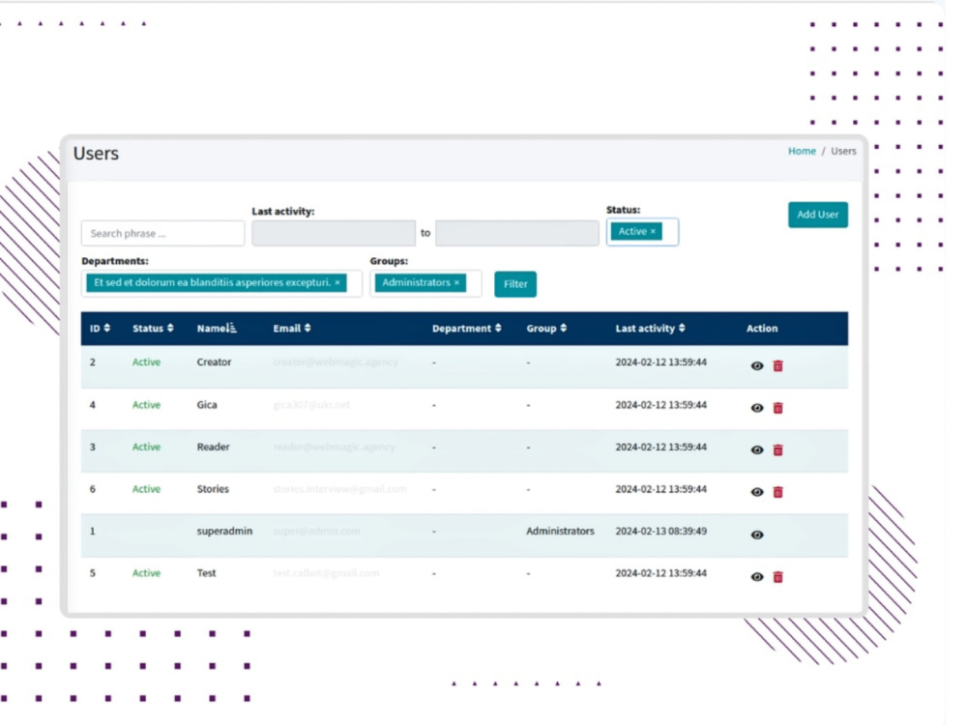Open the Departments multi-select field
This screenshot has width=967, height=725.
coord(221,283)
